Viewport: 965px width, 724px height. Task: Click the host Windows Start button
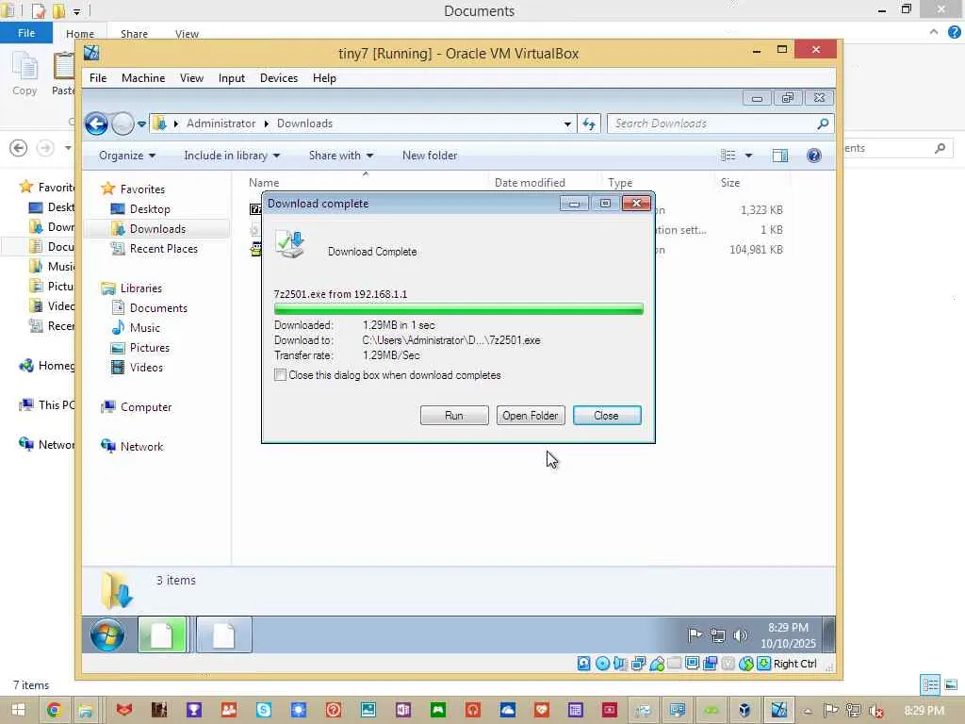[18, 711]
